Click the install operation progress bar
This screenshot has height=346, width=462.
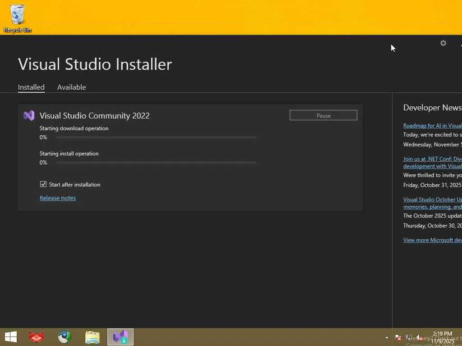156,162
